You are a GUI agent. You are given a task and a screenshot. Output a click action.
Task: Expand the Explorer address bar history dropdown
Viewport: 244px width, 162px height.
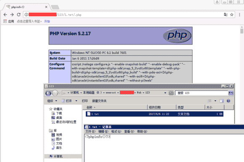[165, 93]
